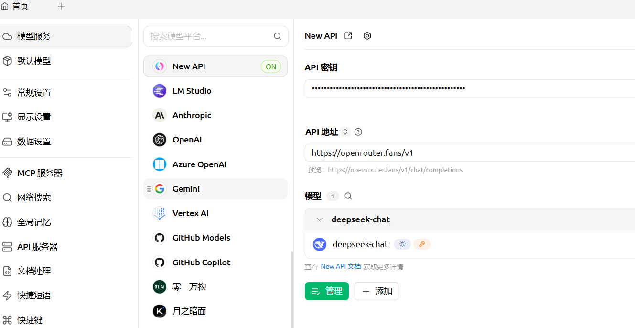Select the OpenAI provider
Screen dimensions: 635x328
pos(215,140)
